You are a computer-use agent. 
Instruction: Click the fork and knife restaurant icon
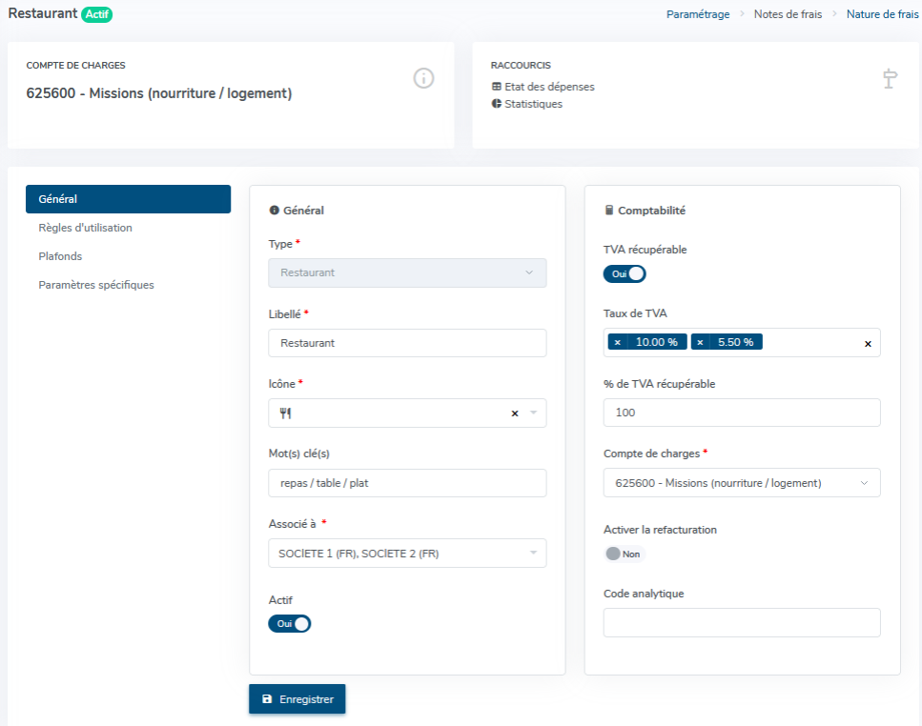pos(284,413)
